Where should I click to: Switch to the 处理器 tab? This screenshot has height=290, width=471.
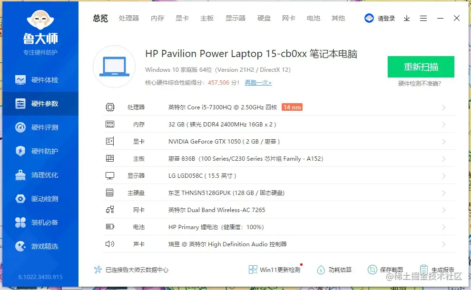[129, 19]
